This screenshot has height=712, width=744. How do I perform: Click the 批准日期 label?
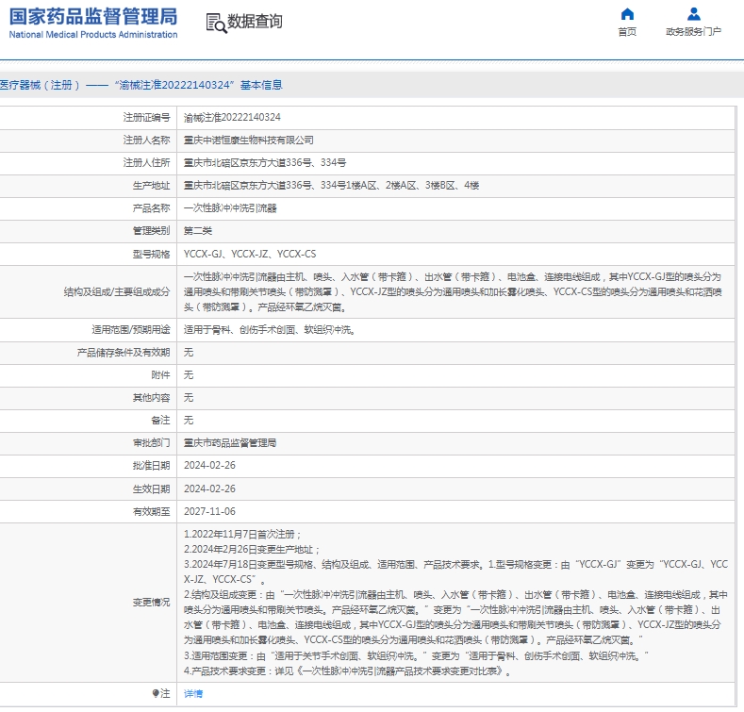click(151, 465)
